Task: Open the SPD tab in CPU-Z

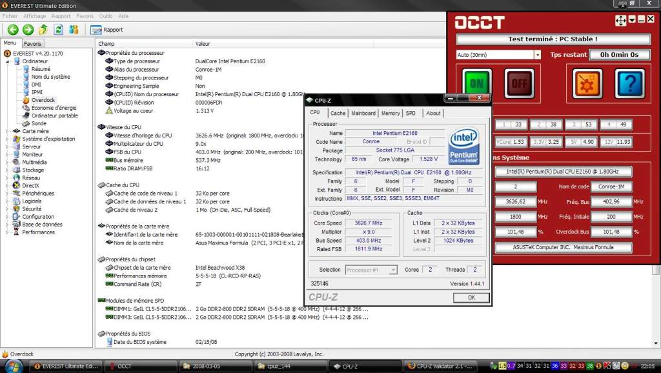Action: [x=411, y=114]
